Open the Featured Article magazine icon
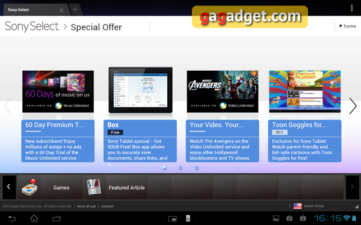 click(94, 187)
